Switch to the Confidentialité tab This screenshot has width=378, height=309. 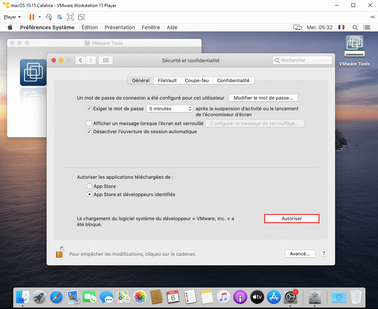tap(233, 80)
